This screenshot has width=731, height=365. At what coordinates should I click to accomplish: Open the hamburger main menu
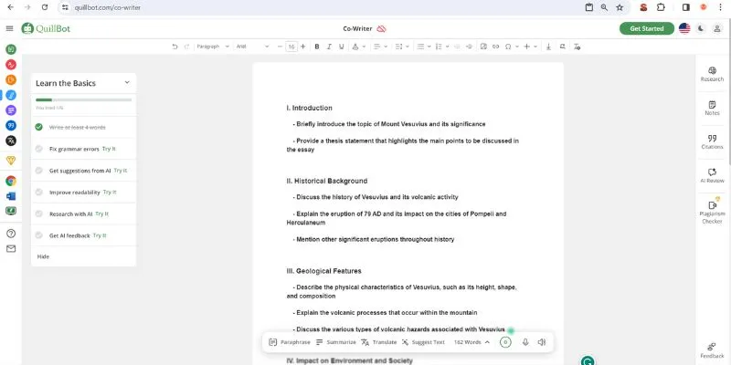point(9,29)
